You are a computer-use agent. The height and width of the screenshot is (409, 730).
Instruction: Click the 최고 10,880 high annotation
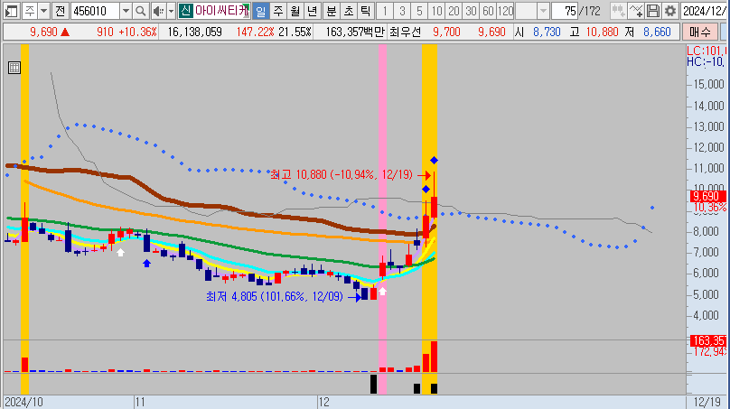click(x=342, y=175)
